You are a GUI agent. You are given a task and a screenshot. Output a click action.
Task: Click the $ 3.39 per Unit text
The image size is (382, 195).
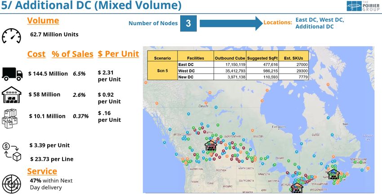pyautogui.click(x=49, y=145)
